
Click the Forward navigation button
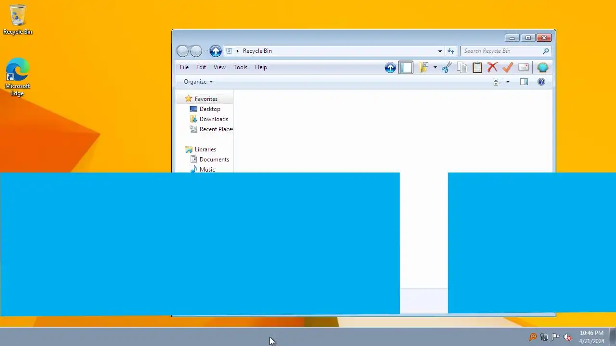click(x=196, y=51)
